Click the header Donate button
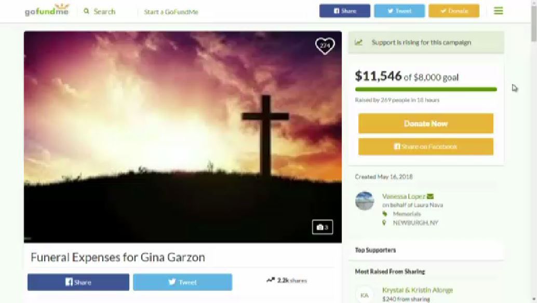Screen dimensions: 537x303 pyautogui.click(x=454, y=11)
